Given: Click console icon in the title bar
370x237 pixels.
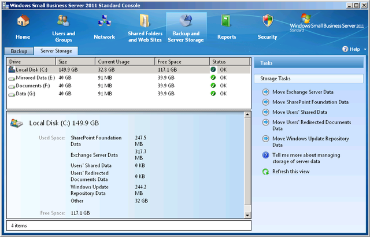Looking at the screenshot, I should pyautogui.click(x=5, y=5).
